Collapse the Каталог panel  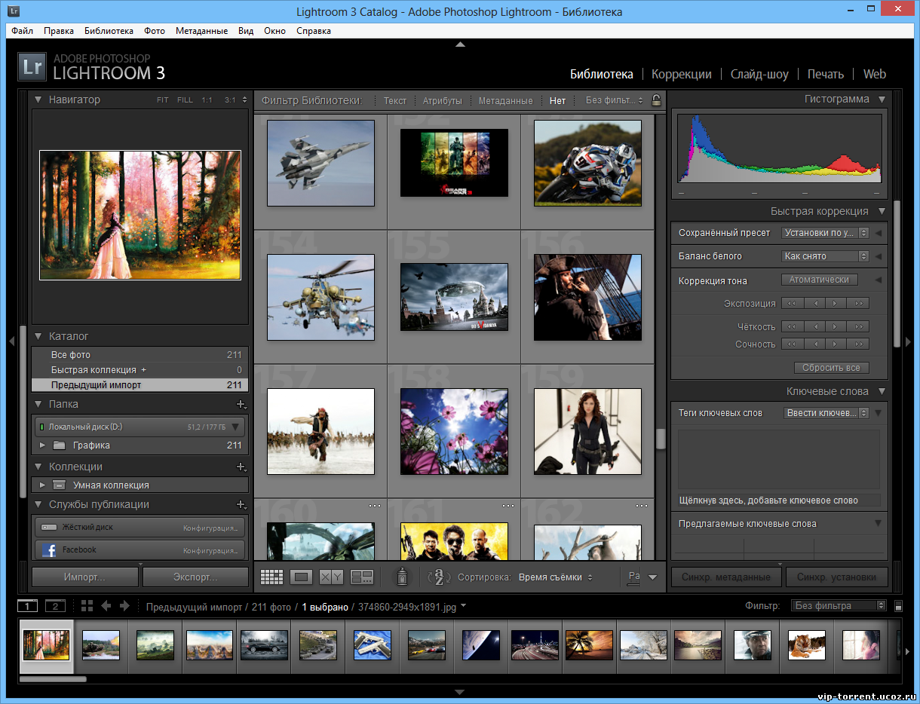[x=38, y=336]
